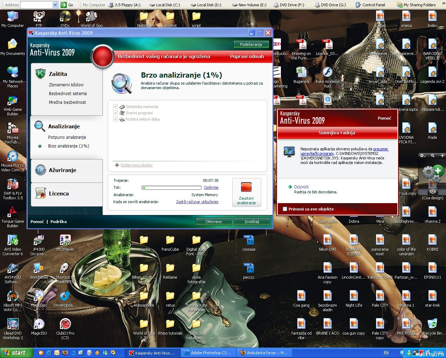Open the Ažuriranje globe icon section
The height and width of the screenshot is (358, 446).
tap(41, 170)
